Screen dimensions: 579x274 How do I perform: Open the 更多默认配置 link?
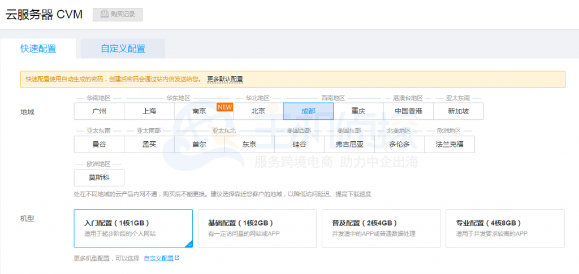point(225,79)
